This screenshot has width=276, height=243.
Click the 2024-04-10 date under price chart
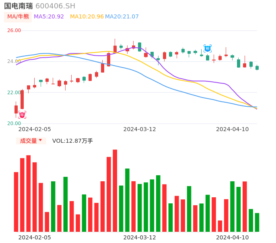(x=233, y=130)
